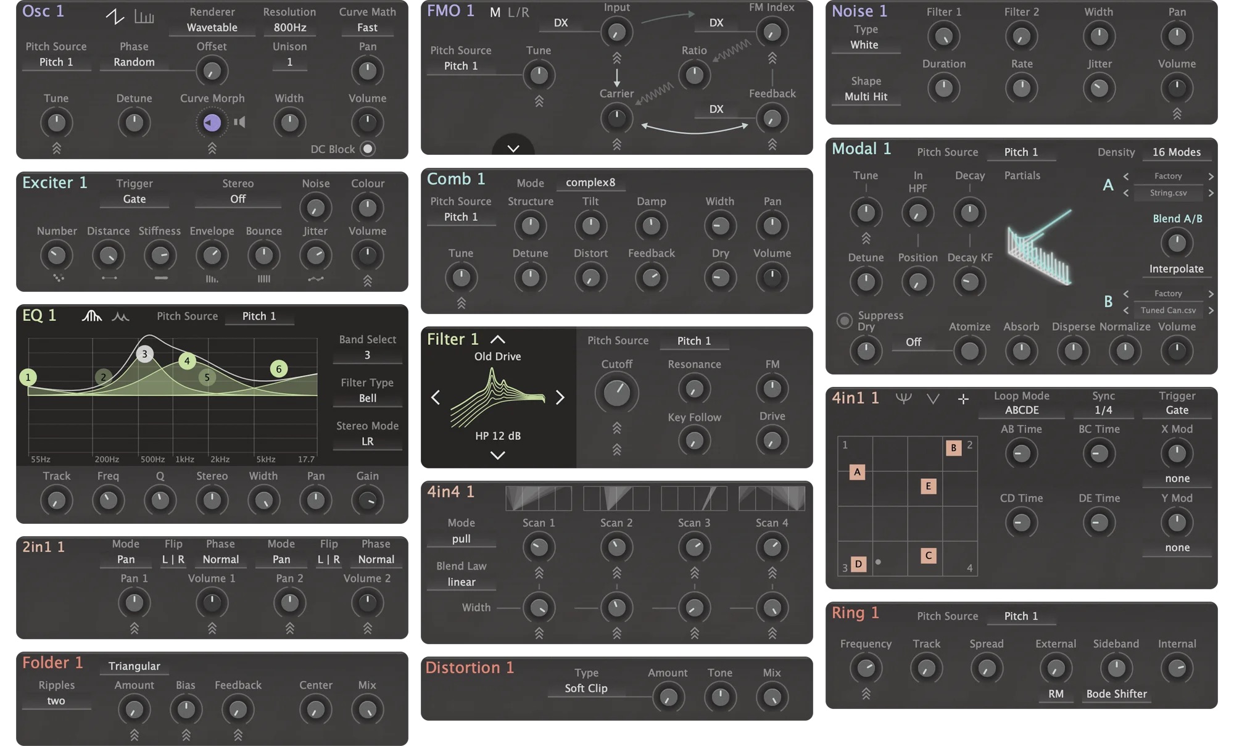Screen dimensions: 1234x746
Task: Click the speaker icon beside Curve Morph
Action: [x=240, y=122]
